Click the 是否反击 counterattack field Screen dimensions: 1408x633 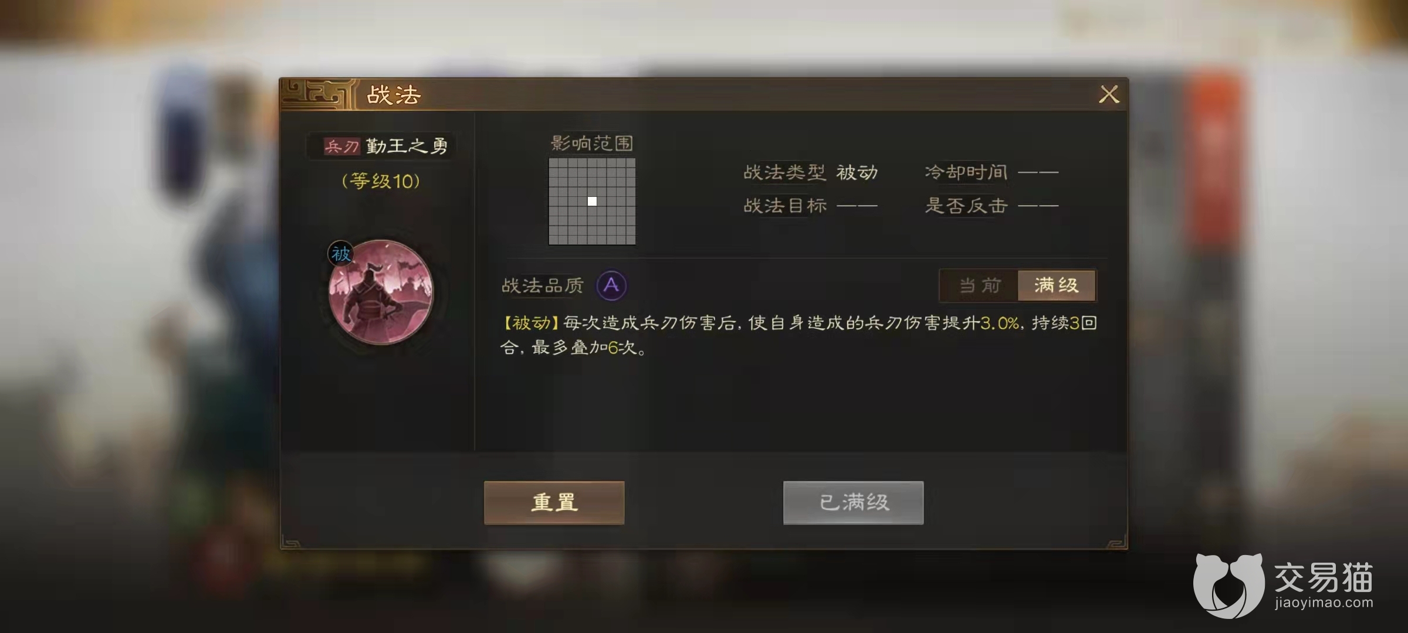click(991, 206)
